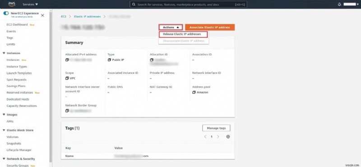
Task: Click the search magnifier icon
Action: [x=134, y=5]
